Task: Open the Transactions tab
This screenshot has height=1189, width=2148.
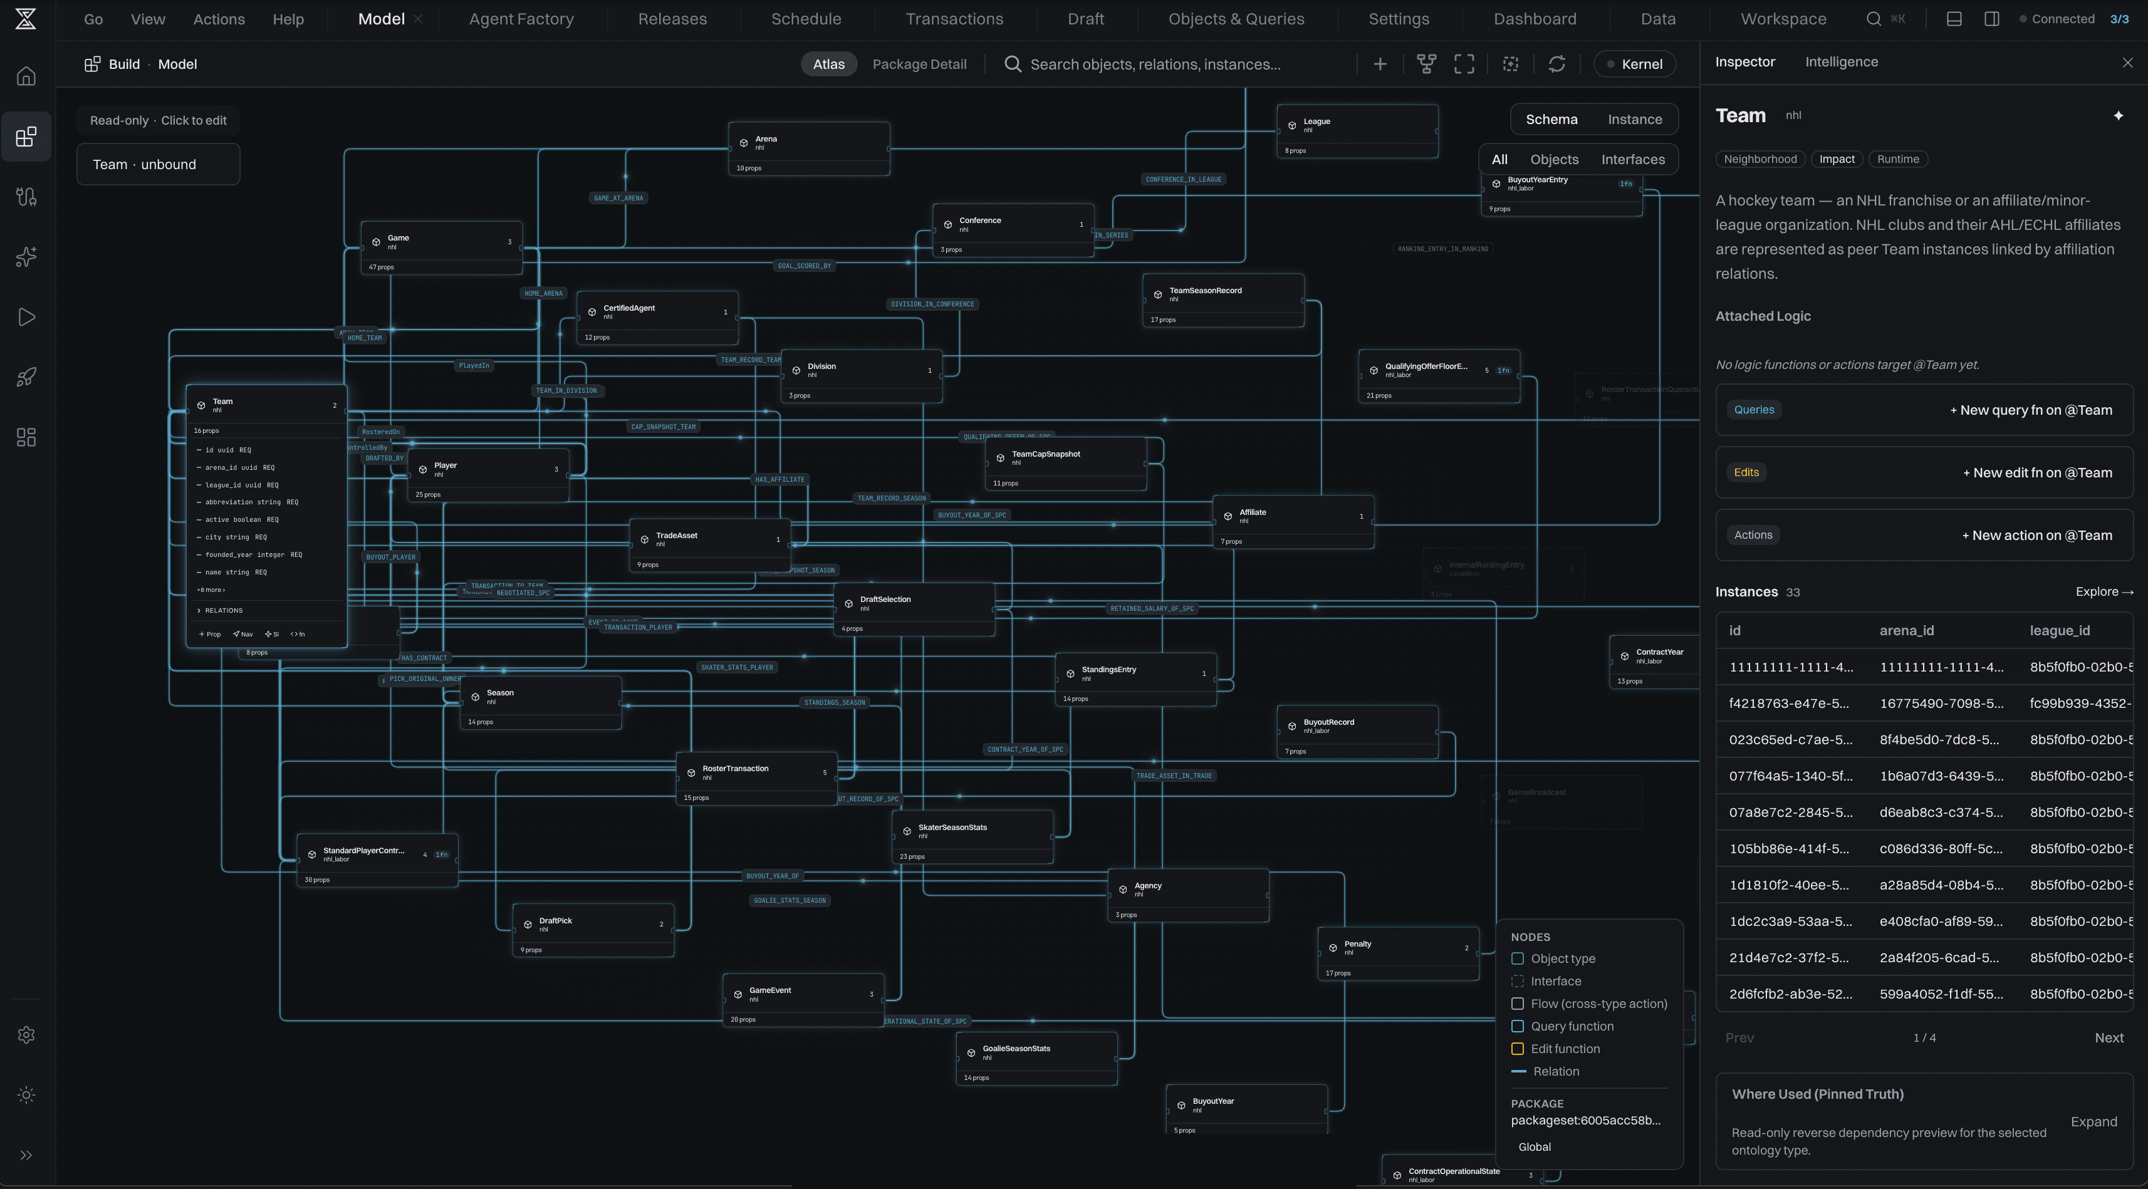Action: (x=954, y=18)
